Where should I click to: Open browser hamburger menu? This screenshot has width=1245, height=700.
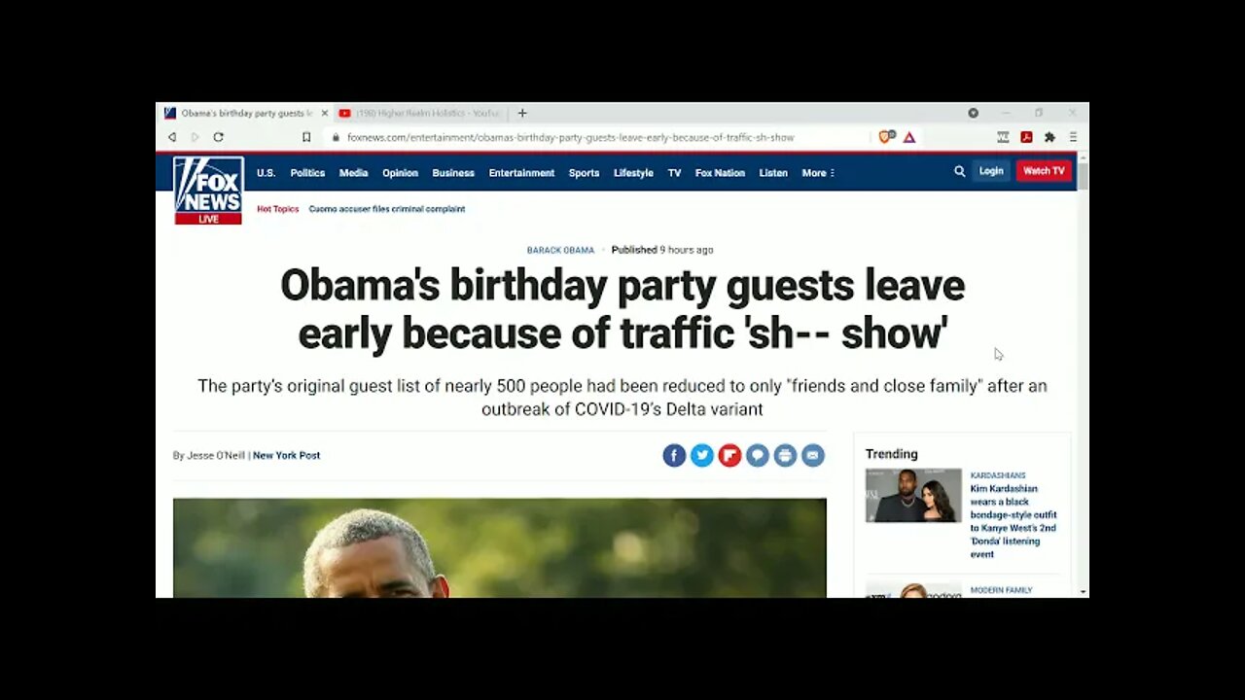pos(1073,137)
